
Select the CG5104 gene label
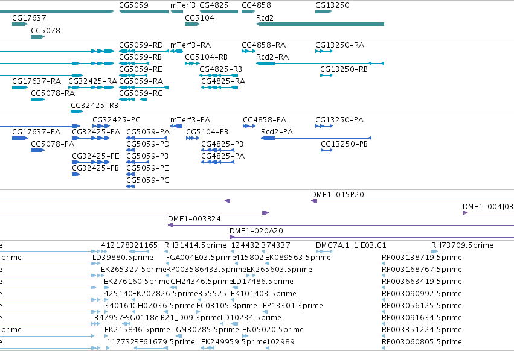pyautogui.click(x=200, y=17)
